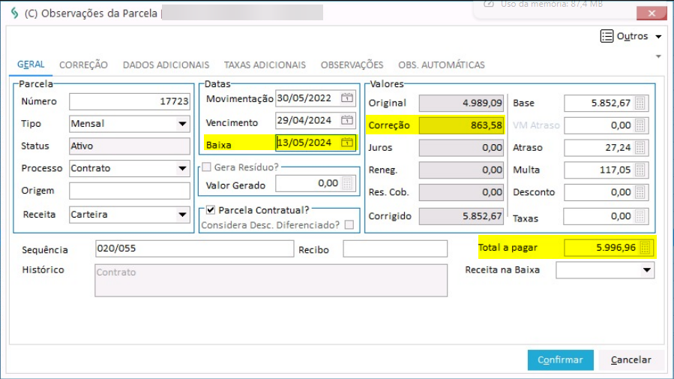Open the Outros menu
Image resolution: width=674 pixels, height=379 pixels.
631,36
